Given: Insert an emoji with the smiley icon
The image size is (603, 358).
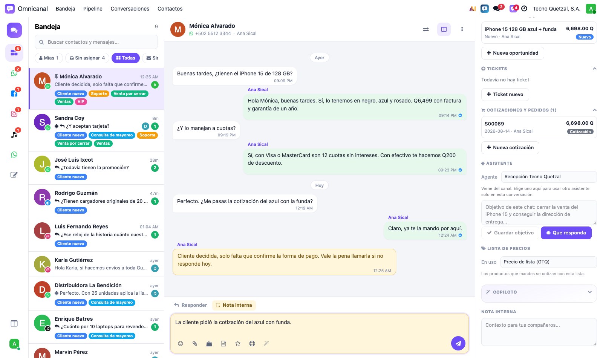Looking at the screenshot, I should 181,343.
